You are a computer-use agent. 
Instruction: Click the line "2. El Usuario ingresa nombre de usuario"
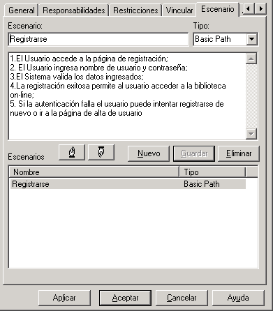(99, 68)
